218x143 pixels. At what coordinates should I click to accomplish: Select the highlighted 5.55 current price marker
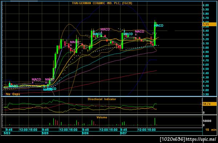tap(209, 24)
